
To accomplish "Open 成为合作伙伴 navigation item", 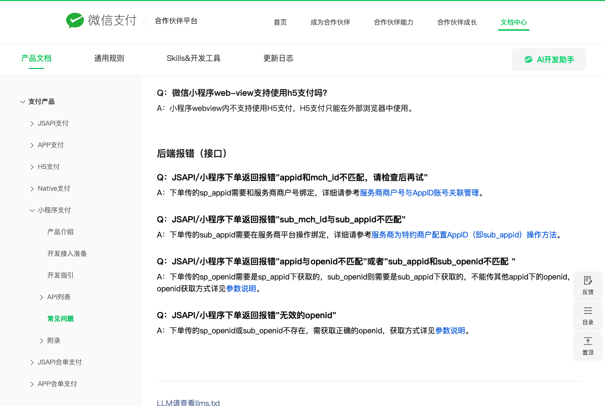I will tap(330, 22).
